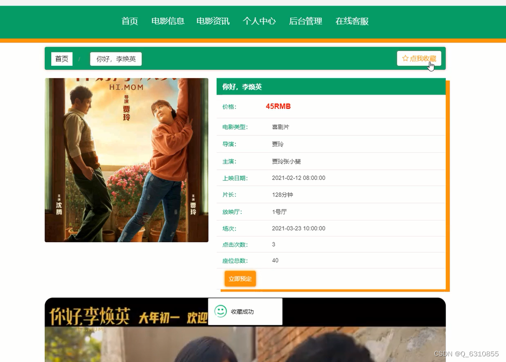Click the 上映日期 label

point(235,178)
